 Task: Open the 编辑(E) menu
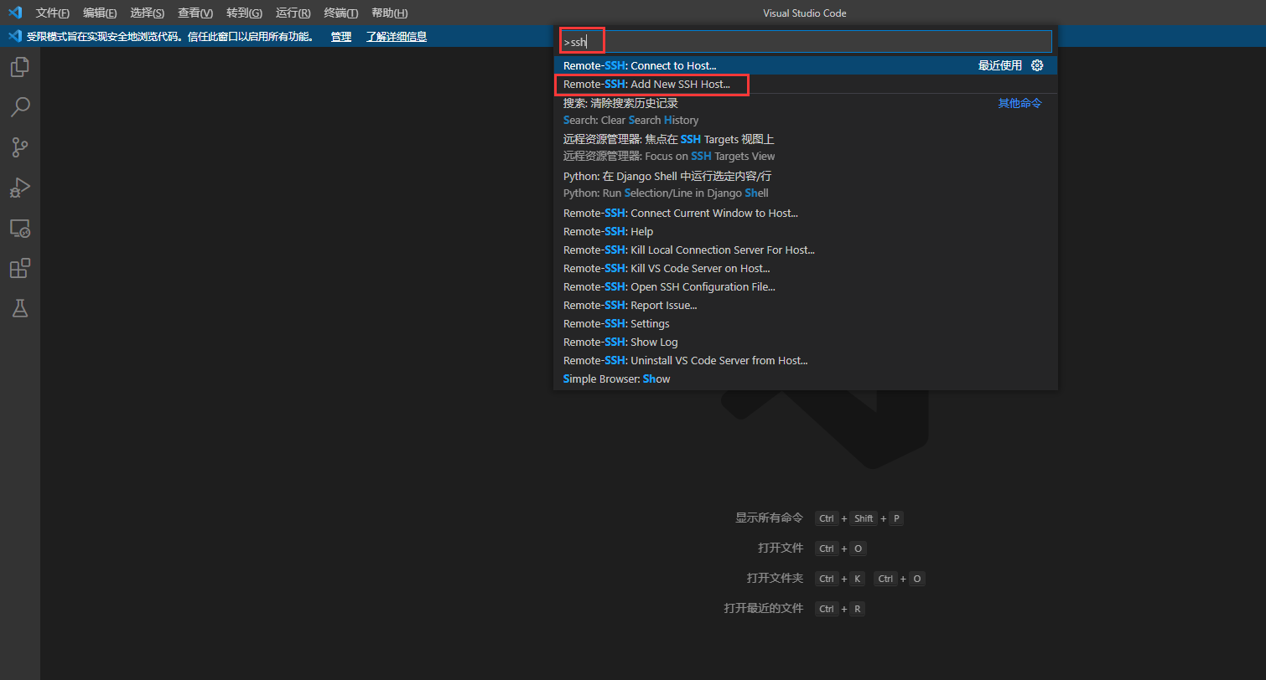click(x=100, y=13)
